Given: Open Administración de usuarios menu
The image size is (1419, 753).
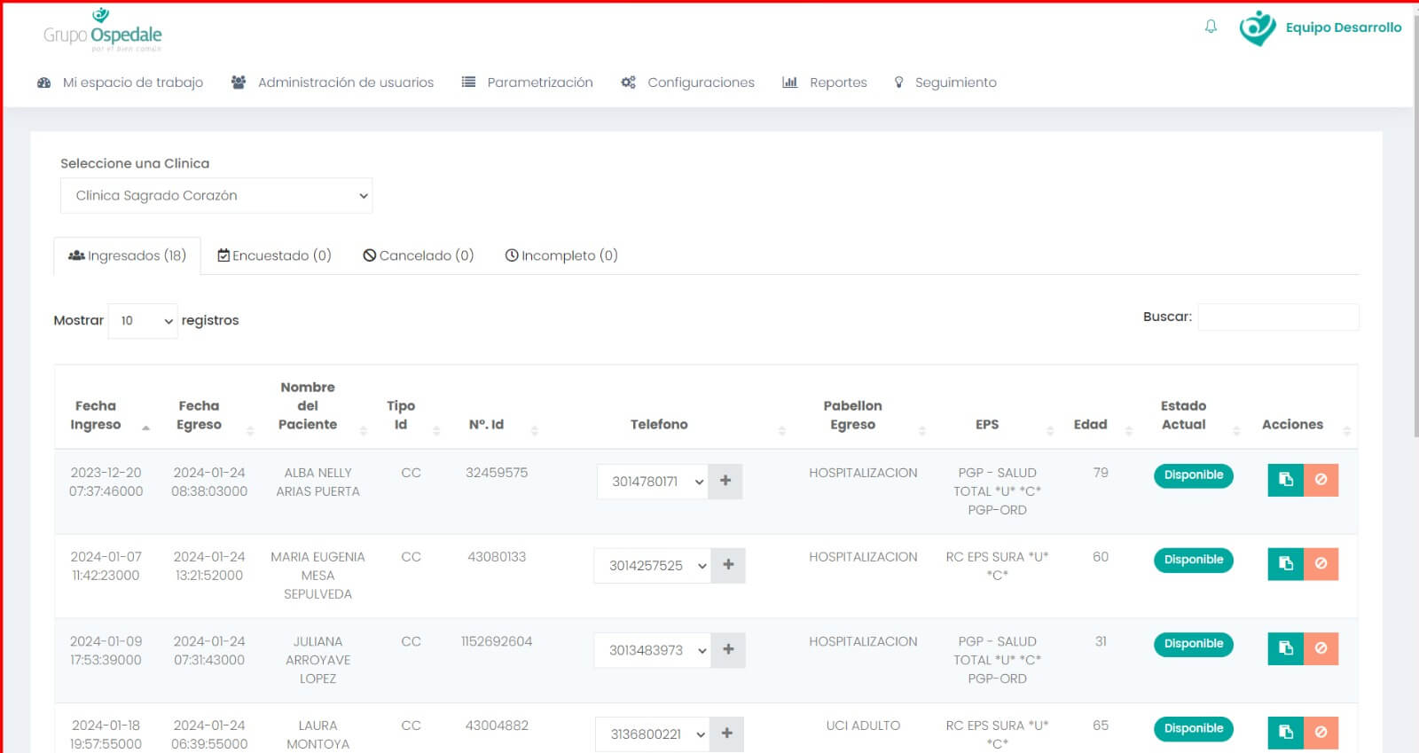Looking at the screenshot, I should [x=333, y=82].
